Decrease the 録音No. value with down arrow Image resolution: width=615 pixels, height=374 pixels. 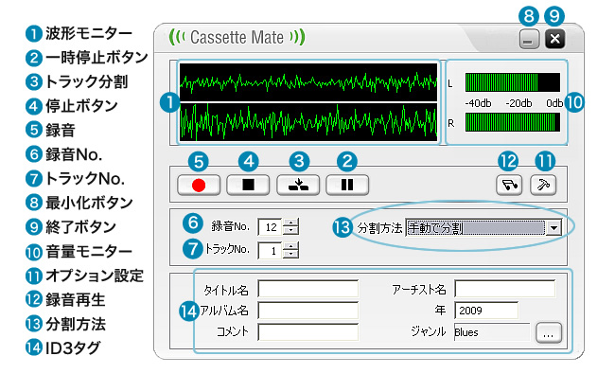tap(290, 231)
